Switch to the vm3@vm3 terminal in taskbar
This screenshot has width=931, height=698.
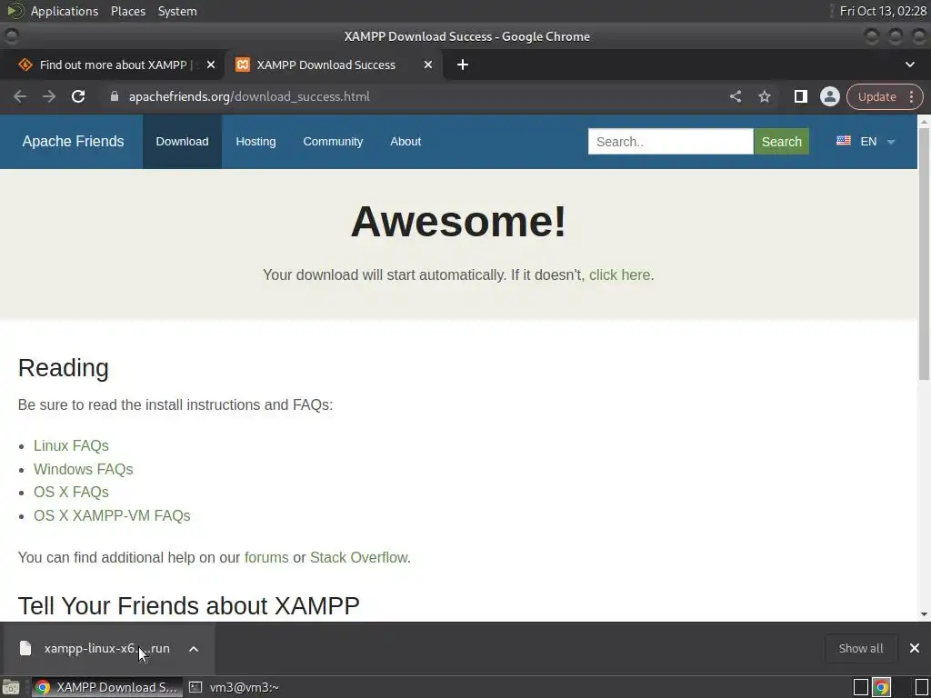pyautogui.click(x=234, y=687)
